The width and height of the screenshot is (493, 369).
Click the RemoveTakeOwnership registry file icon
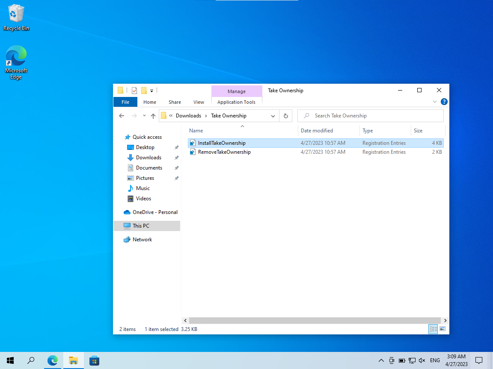coord(193,152)
